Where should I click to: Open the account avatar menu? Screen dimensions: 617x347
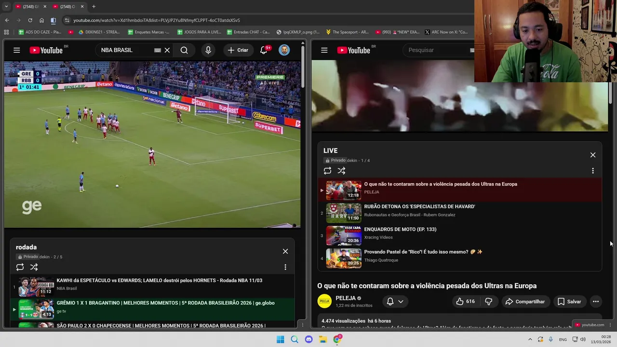(x=284, y=50)
